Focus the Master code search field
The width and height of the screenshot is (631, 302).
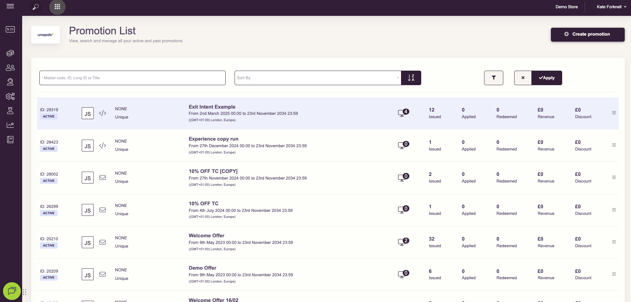tap(132, 78)
